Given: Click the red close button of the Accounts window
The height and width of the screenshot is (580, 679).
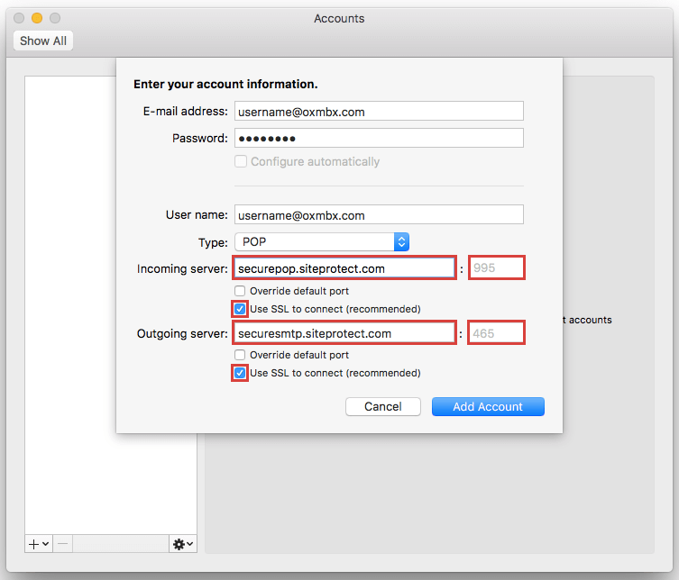Looking at the screenshot, I should tap(19, 18).
